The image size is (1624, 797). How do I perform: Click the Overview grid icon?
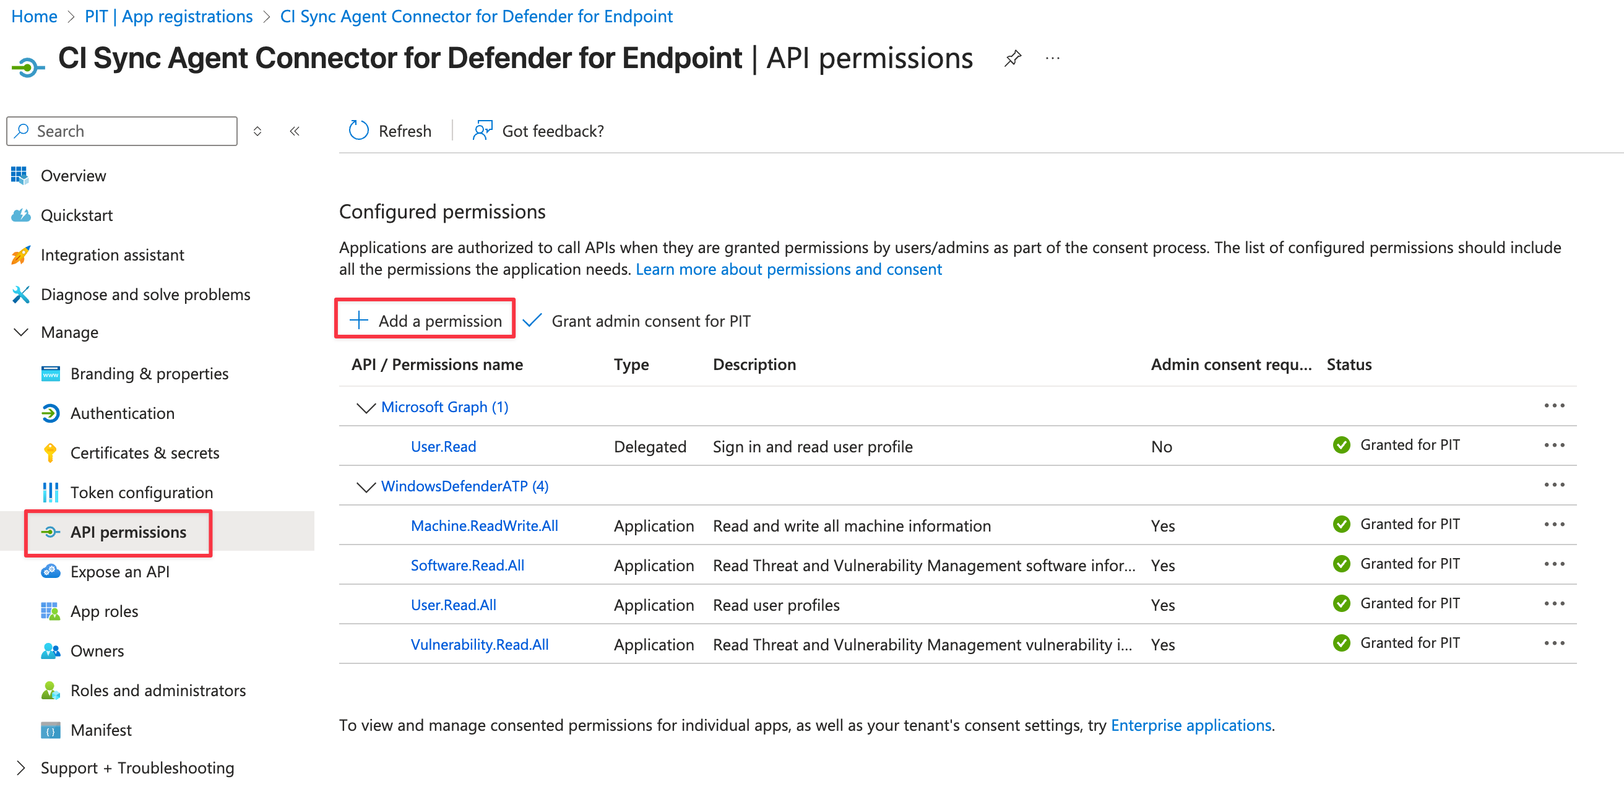pyautogui.click(x=20, y=175)
